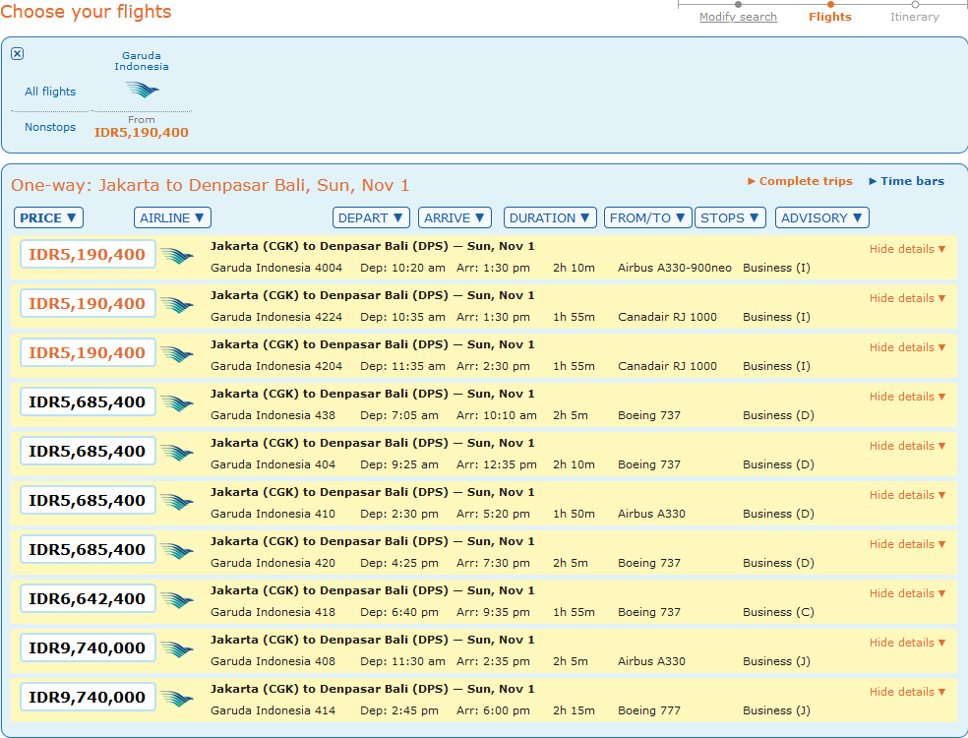
Task: Hide details for Garuda Indonesia 4004
Action: pyautogui.click(x=907, y=249)
